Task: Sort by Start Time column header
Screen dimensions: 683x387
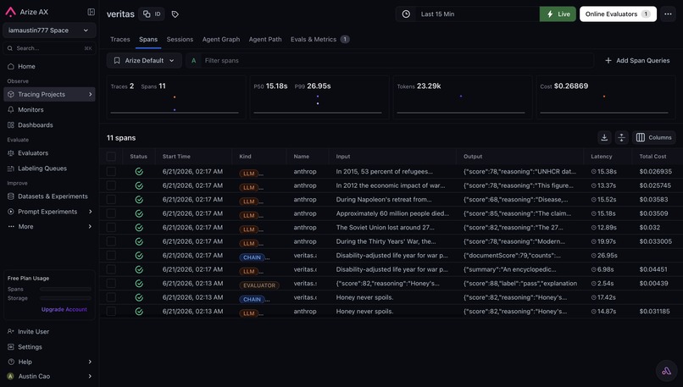Action: (x=176, y=157)
